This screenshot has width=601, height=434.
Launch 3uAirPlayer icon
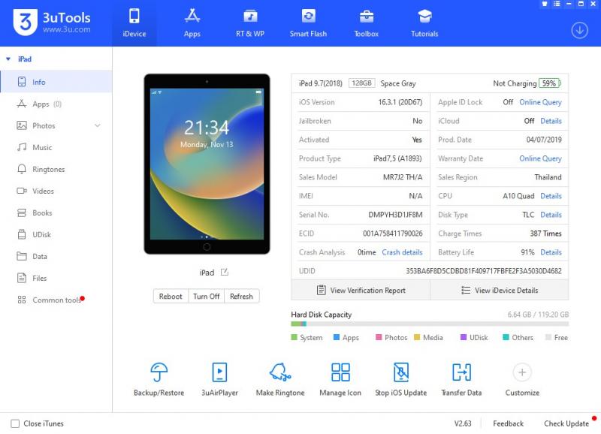click(219, 372)
